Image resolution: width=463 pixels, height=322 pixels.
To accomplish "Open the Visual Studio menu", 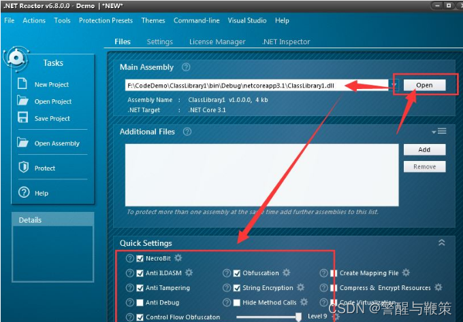I will pos(247,20).
